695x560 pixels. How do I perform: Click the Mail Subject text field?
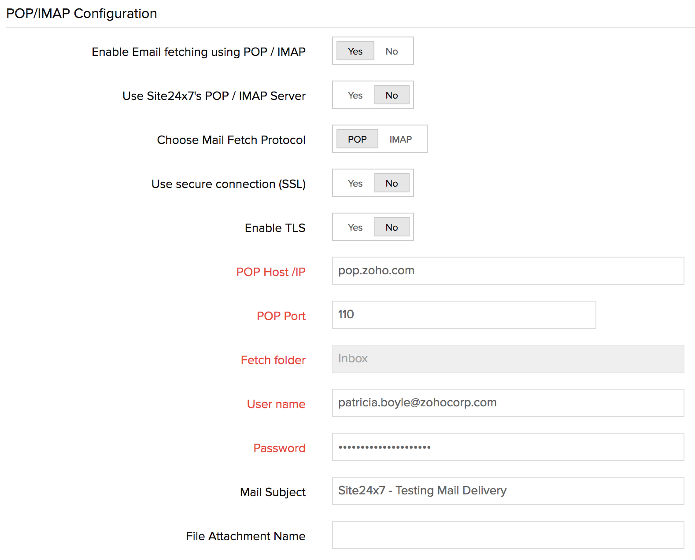507,491
